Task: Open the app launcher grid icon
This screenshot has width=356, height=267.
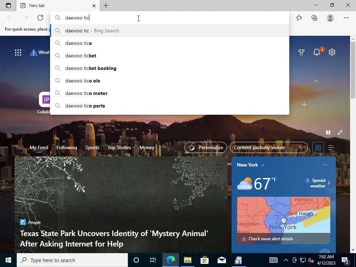Action: point(18,52)
